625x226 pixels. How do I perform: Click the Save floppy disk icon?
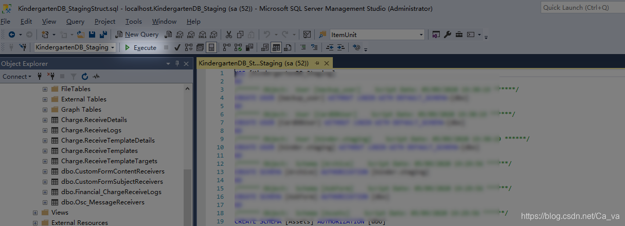coord(92,34)
